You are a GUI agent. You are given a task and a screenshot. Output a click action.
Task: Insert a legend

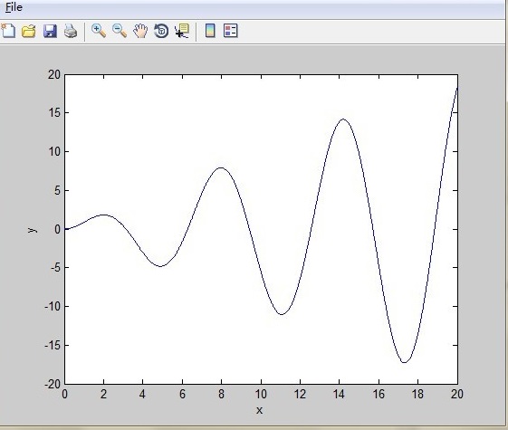click(x=231, y=31)
